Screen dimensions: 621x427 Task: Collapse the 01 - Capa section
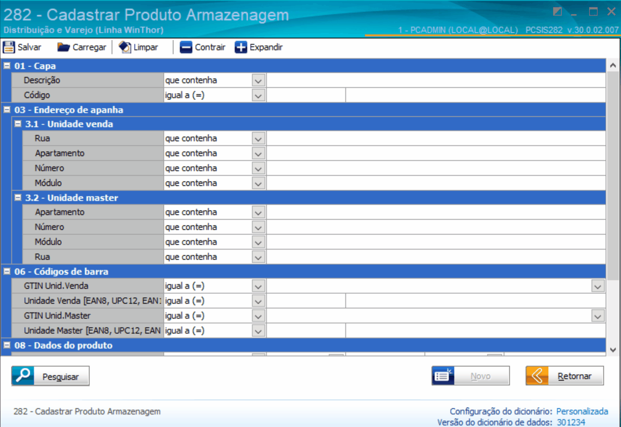(x=7, y=65)
